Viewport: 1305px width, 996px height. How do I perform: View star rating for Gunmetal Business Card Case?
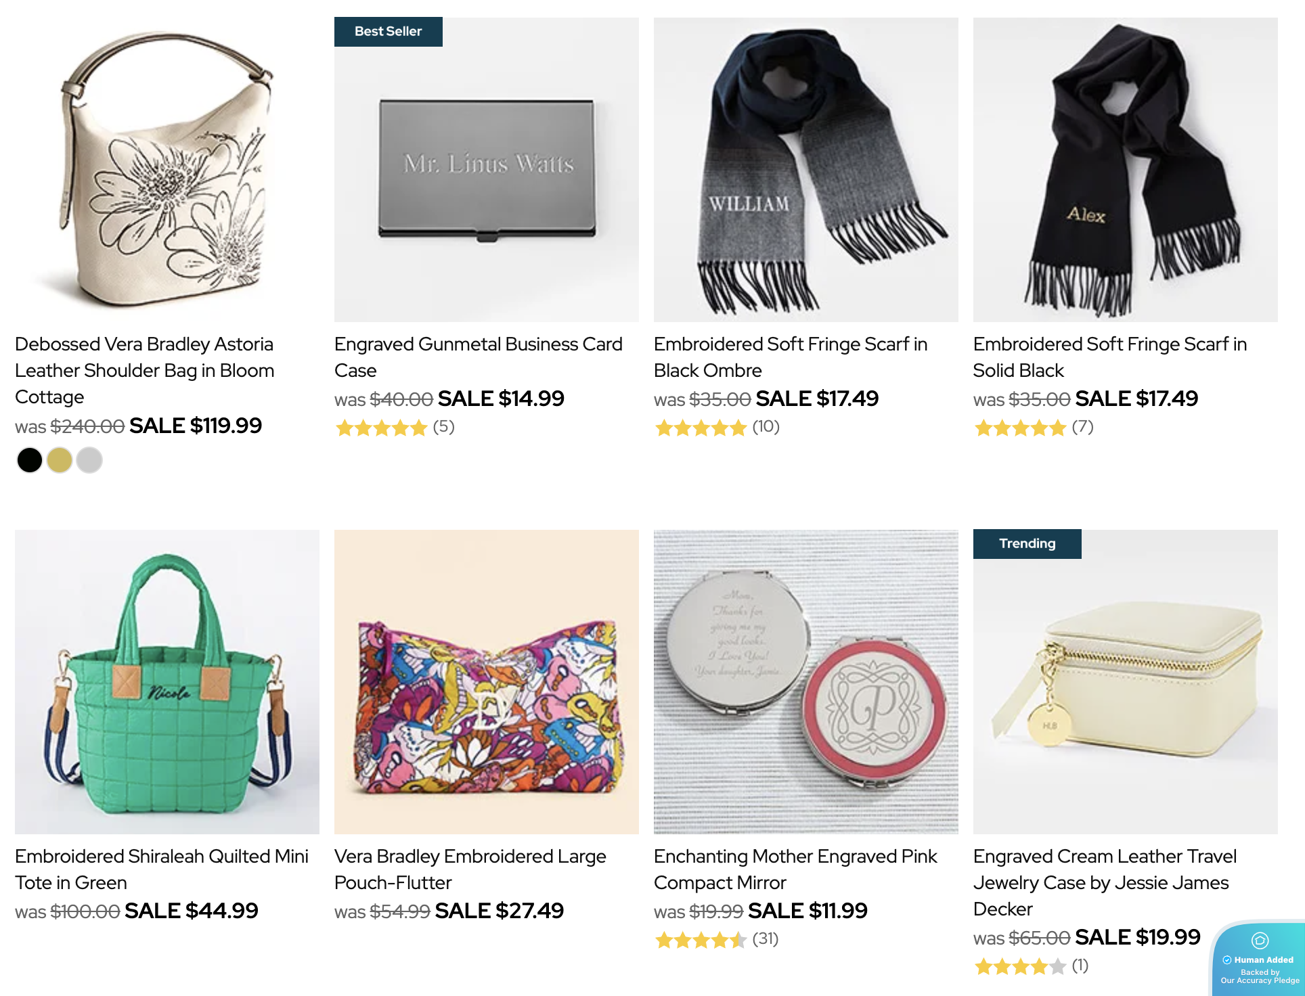click(382, 428)
